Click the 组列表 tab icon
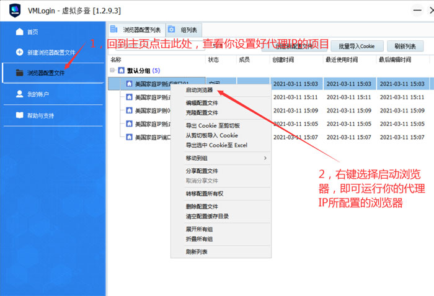 click(171, 29)
